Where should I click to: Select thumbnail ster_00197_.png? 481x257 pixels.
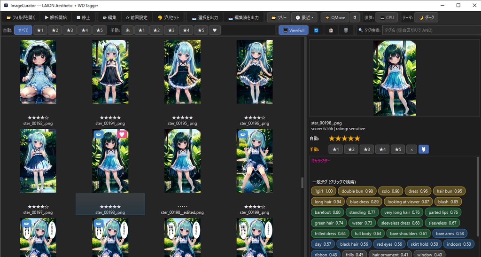pyautogui.click(x=38, y=161)
